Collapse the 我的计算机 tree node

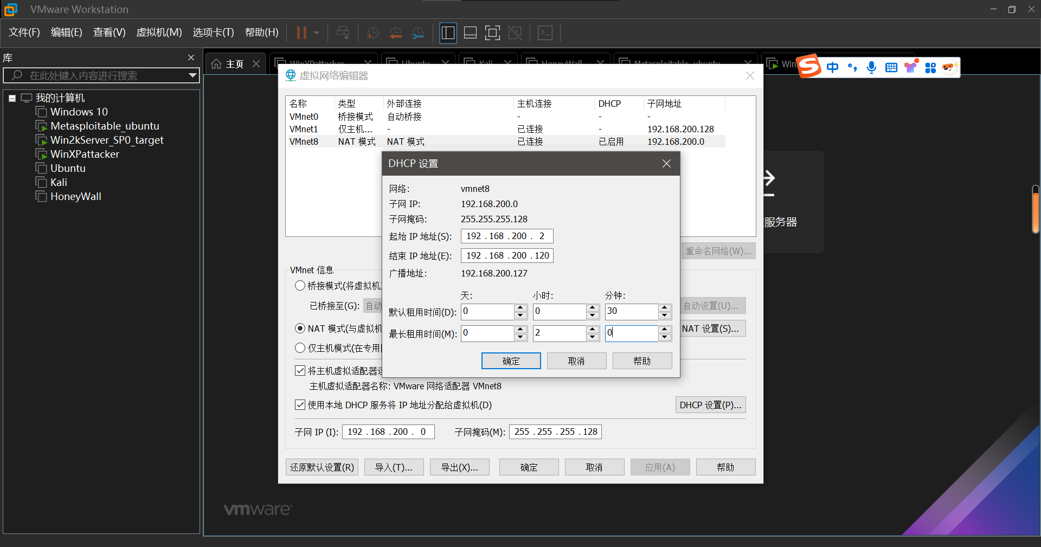(11, 98)
